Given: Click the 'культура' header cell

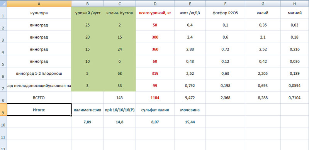Looking at the screenshot, I should (x=39, y=13).
